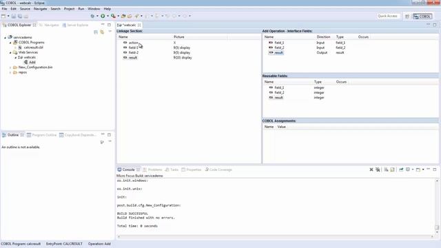Click calcresult.cbl file icon
441x248 pixels.
click(x=20, y=48)
